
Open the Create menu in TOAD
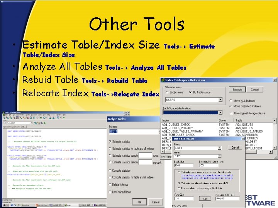point(28,115)
